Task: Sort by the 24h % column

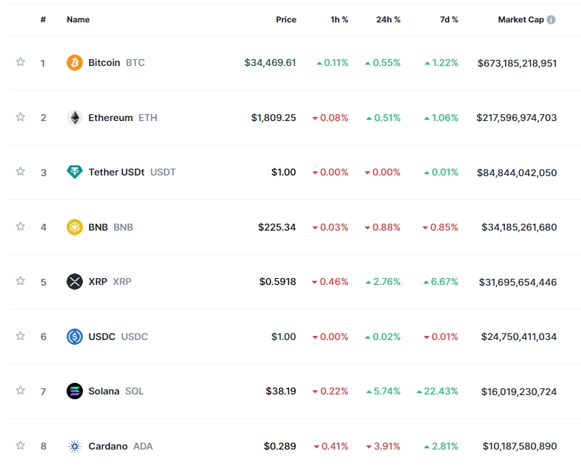Action: click(x=388, y=20)
